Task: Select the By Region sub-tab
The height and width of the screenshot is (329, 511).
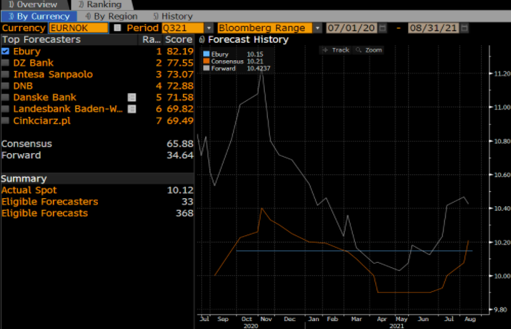Action: pyautogui.click(x=112, y=16)
